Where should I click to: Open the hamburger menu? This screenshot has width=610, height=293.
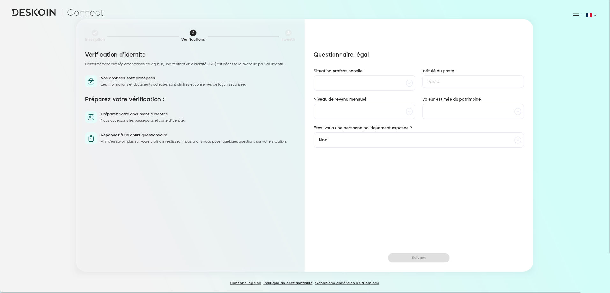pyautogui.click(x=576, y=15)
